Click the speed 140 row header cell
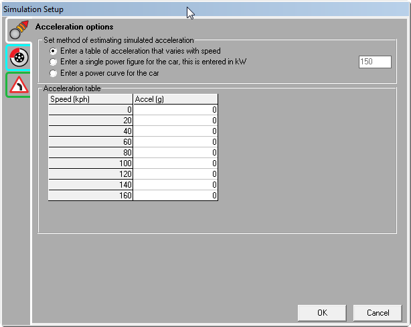 pyautogui.click(x=90, y=185)
